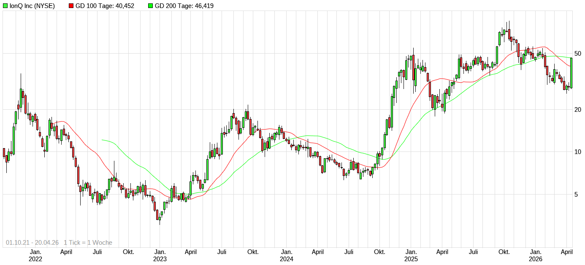Click the Jan. 2024 time axis label
Screen dimensions: 585x265
(287, 255)
